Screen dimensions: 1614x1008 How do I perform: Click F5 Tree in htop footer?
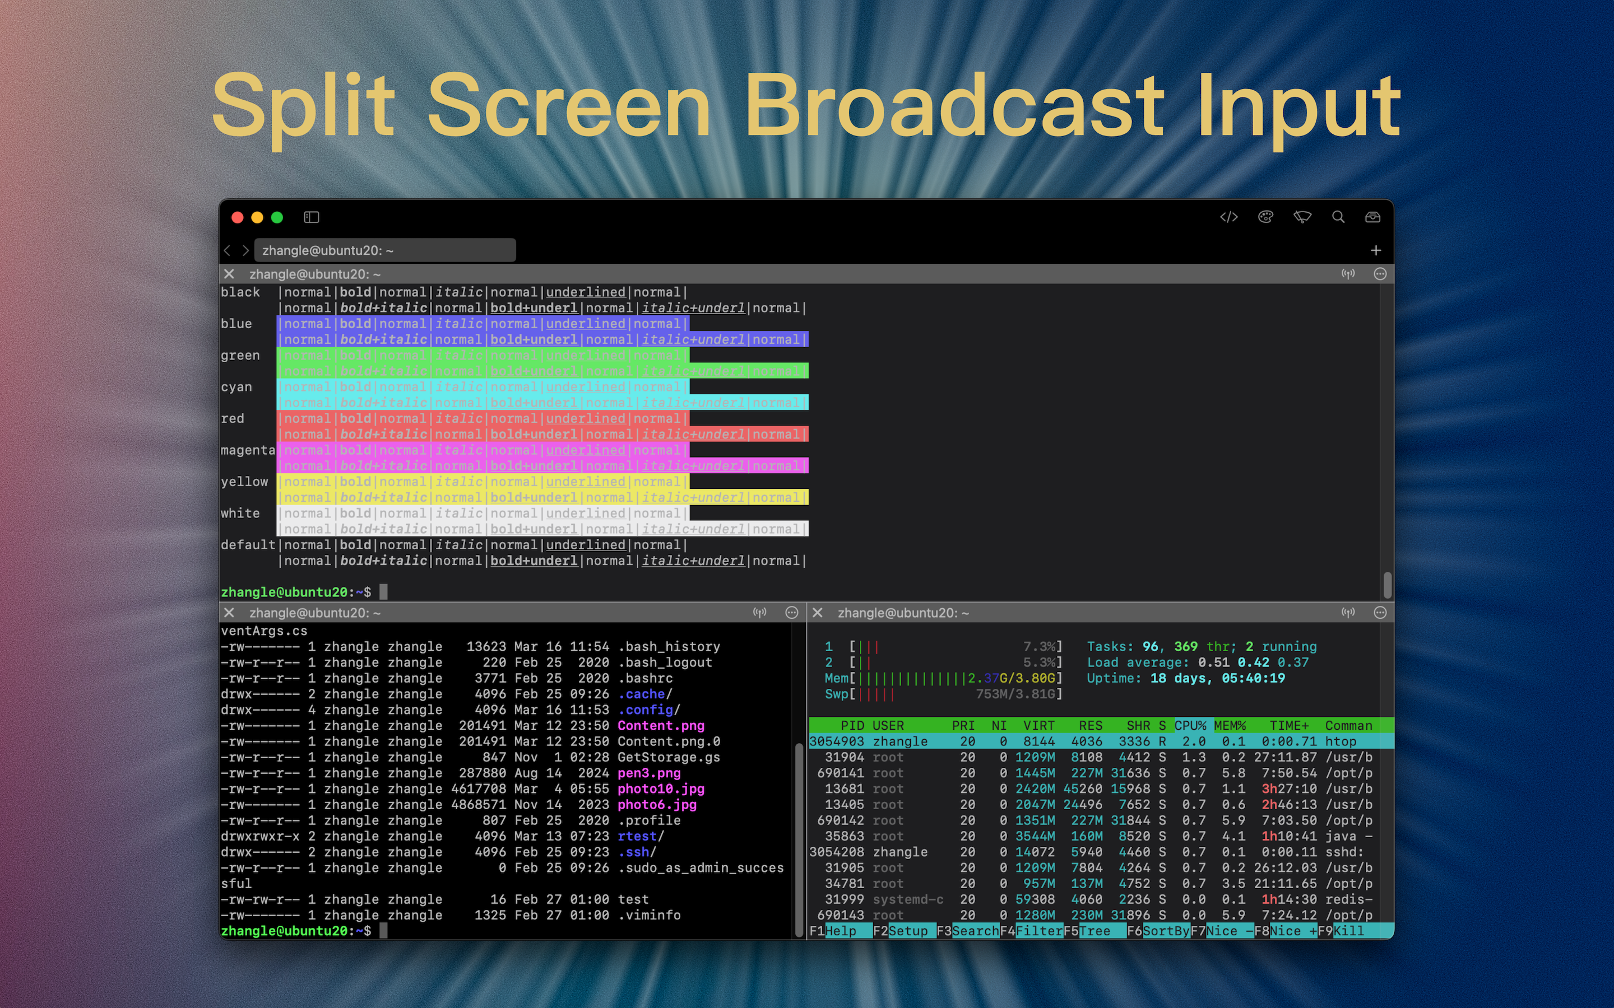click(x=1094, y=931)
